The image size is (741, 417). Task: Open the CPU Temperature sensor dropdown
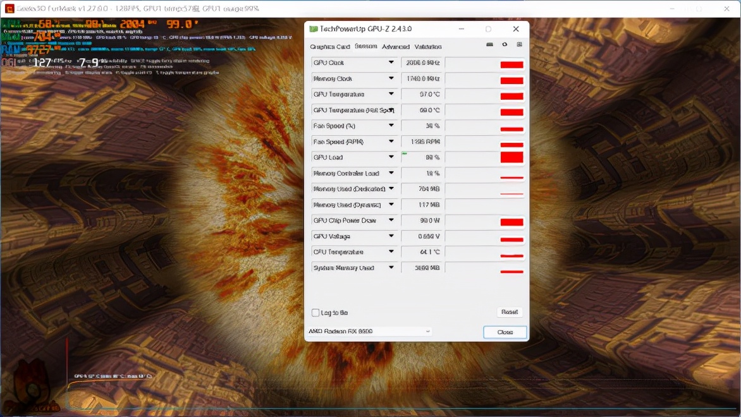(x=391, y=251)
